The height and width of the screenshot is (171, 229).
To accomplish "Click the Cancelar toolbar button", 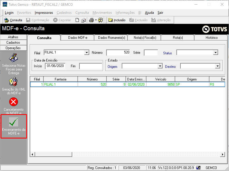I will pyautogui.click(x=62, y=20).
